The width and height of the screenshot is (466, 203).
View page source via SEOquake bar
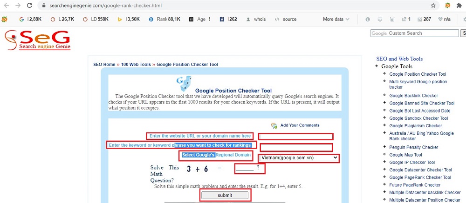tap(286, 19)
